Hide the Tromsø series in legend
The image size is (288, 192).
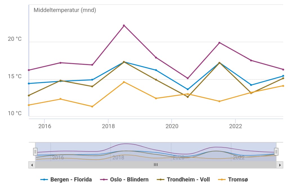tap(234, 180)
